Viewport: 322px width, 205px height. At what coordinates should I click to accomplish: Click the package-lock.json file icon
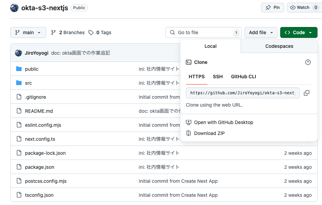[19, 153]
